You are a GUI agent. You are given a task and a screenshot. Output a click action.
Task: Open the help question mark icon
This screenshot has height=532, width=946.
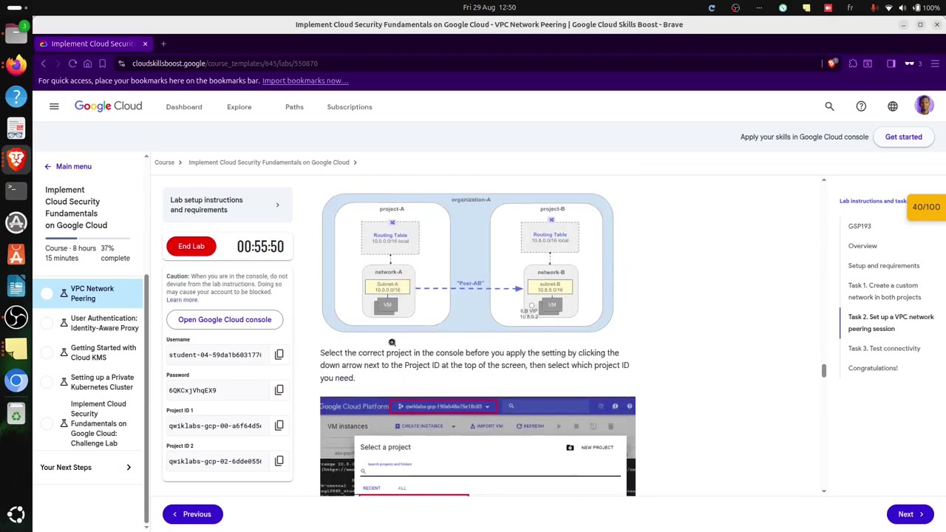pyautogui.click(x=861, y=106)
